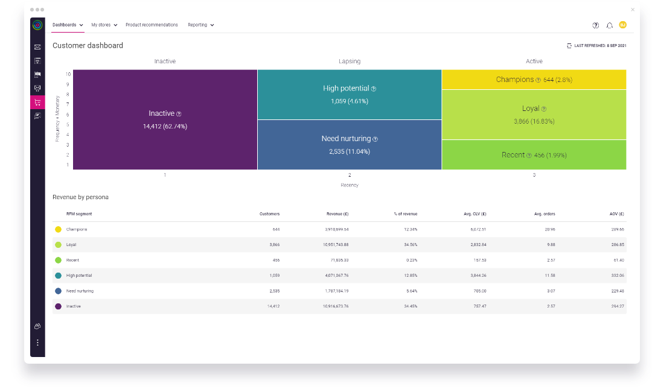Open the notifications bell icon
Image resolution: width=652 pixels, height=392 pixels.
point(609,25)
